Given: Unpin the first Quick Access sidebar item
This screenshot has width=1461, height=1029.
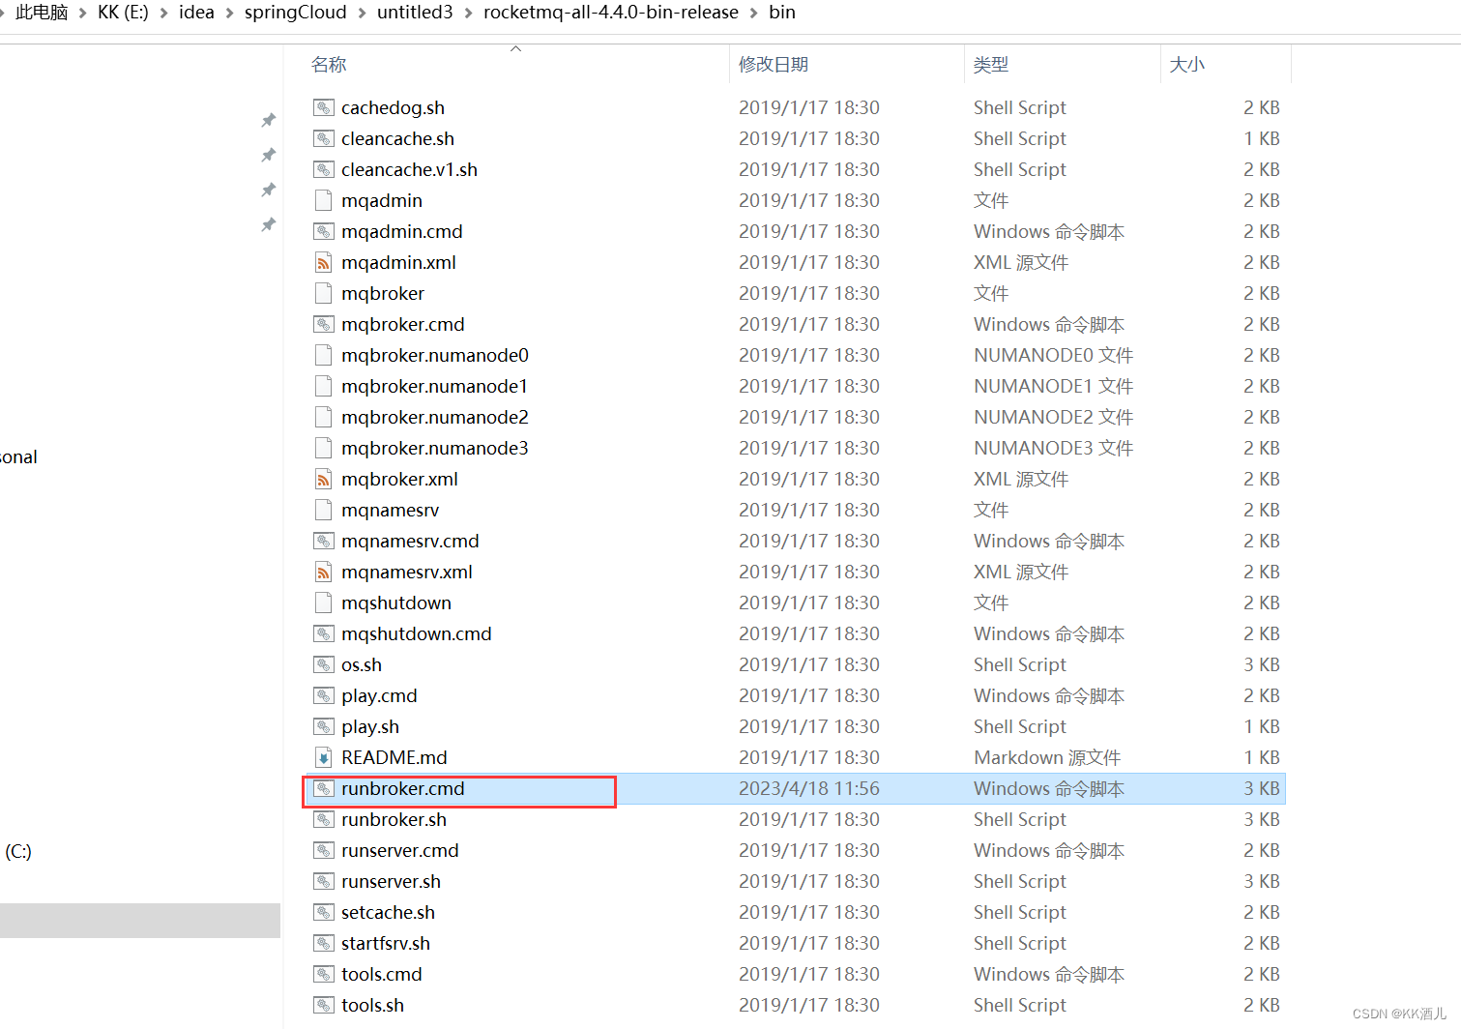Looking at the screenshot, I should click(268, 120).
